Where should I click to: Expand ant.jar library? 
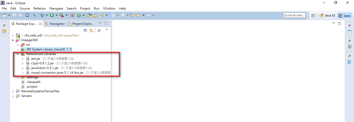(x=23, y=59)
